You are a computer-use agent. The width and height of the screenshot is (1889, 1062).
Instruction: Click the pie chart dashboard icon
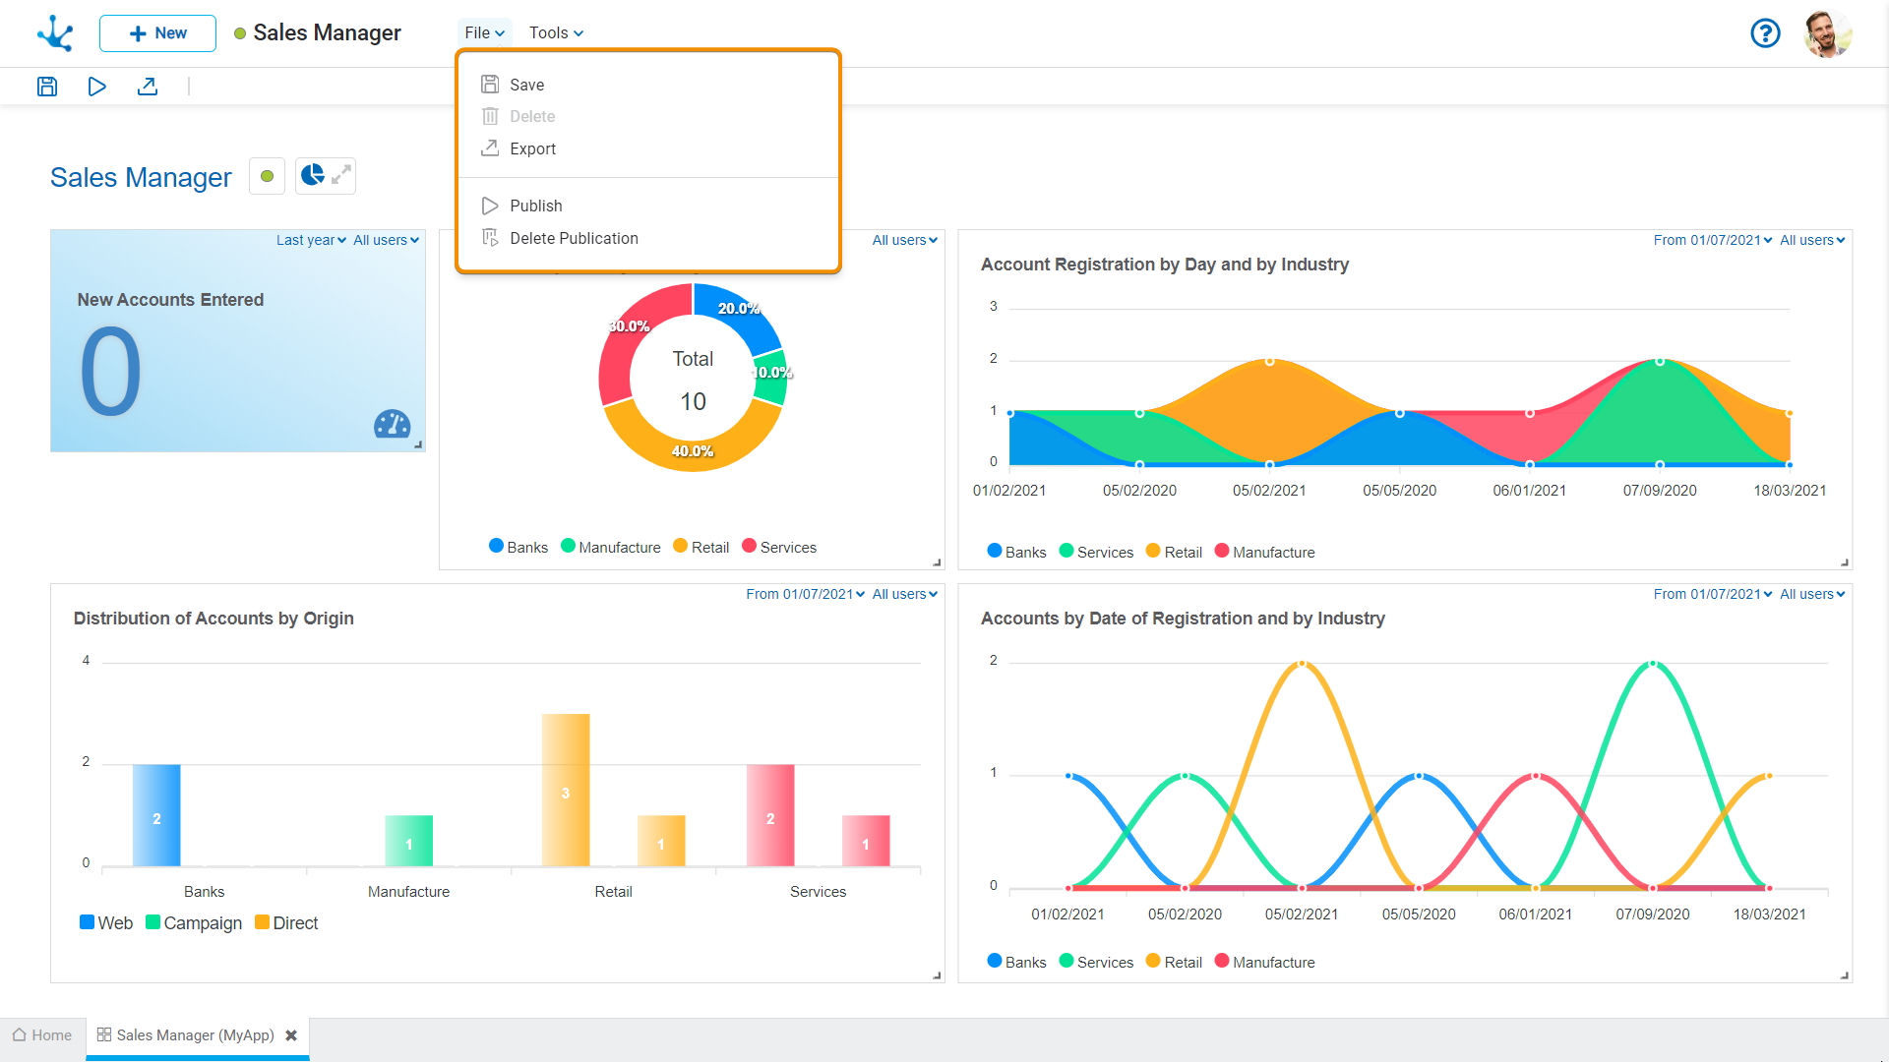click(312, 175)
